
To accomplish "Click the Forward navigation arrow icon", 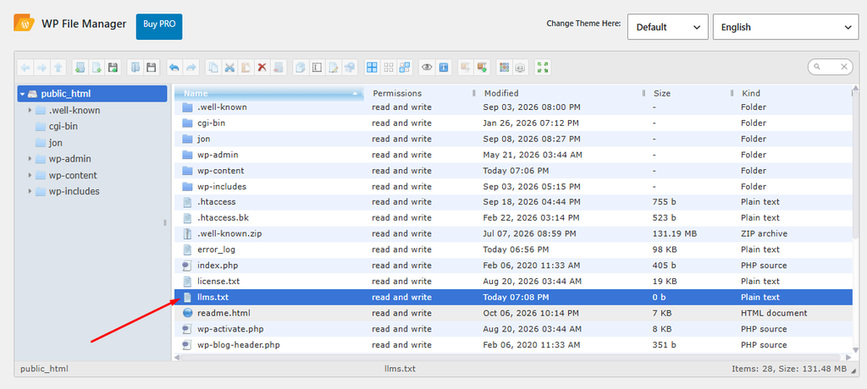I will click(x=42, y=68).
